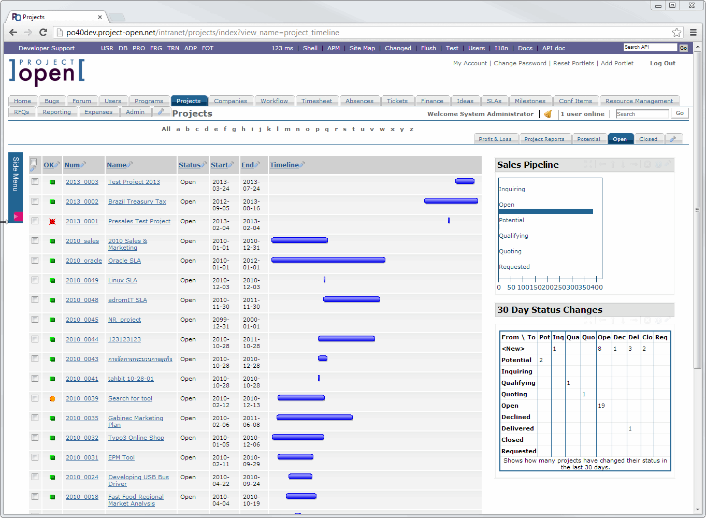Show all projects with the All filter
The width and height of the screenshot is (706, 518).
(166, 129)
